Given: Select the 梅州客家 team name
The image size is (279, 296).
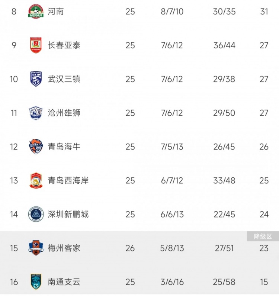Looking at the screenshot, I should 64,248.
